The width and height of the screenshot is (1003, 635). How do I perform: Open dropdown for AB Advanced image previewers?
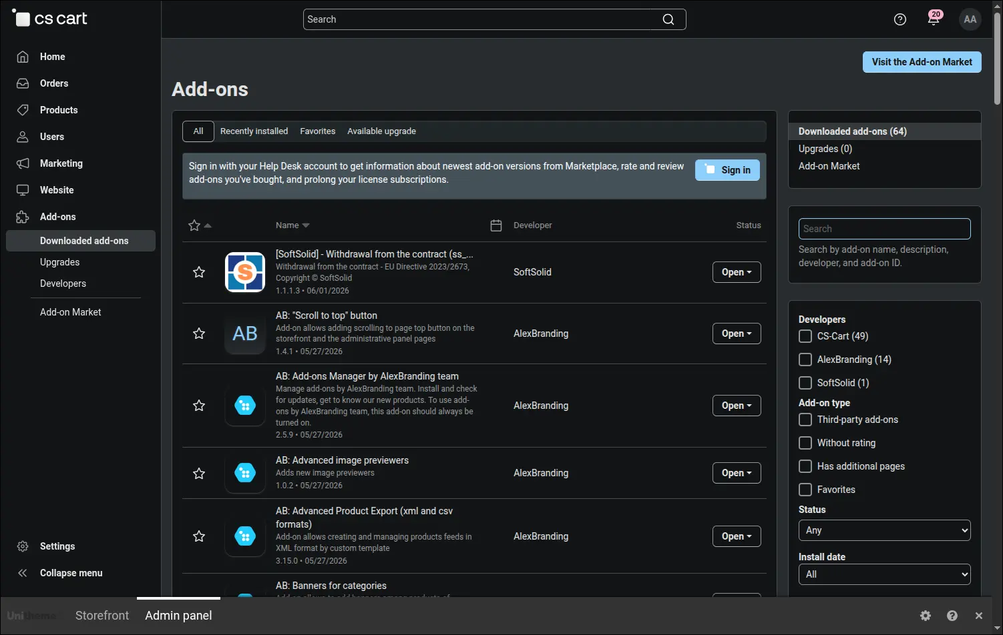(x=737, y=473)
